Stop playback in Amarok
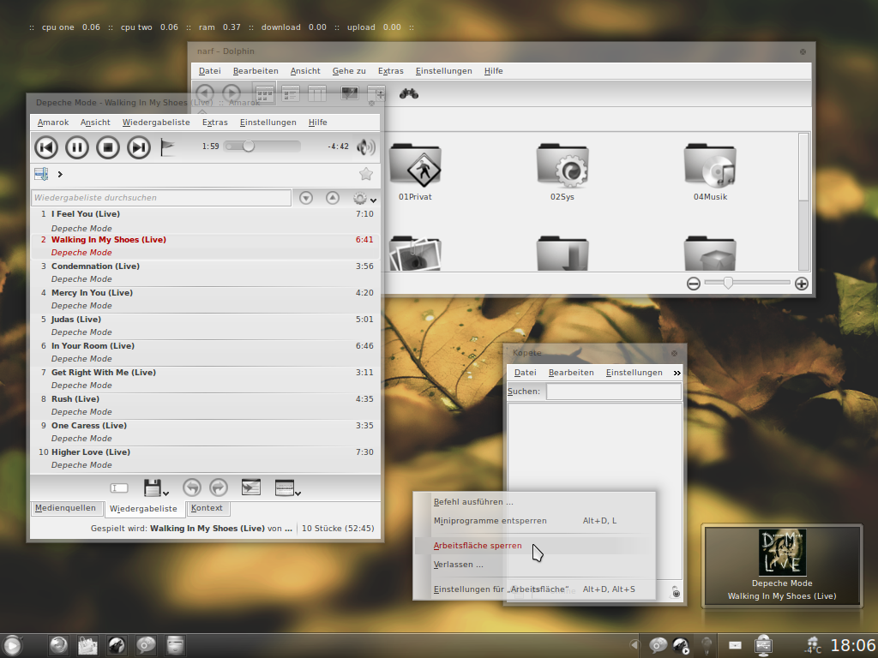Image resolution: width=878 pixels, height=658 pixels. coord(107,147)
